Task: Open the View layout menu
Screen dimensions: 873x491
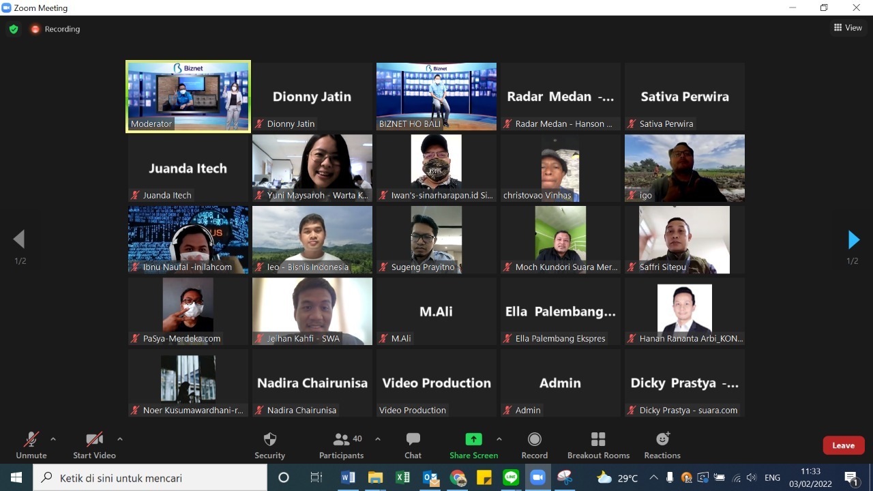Action: tap(848, 28)
